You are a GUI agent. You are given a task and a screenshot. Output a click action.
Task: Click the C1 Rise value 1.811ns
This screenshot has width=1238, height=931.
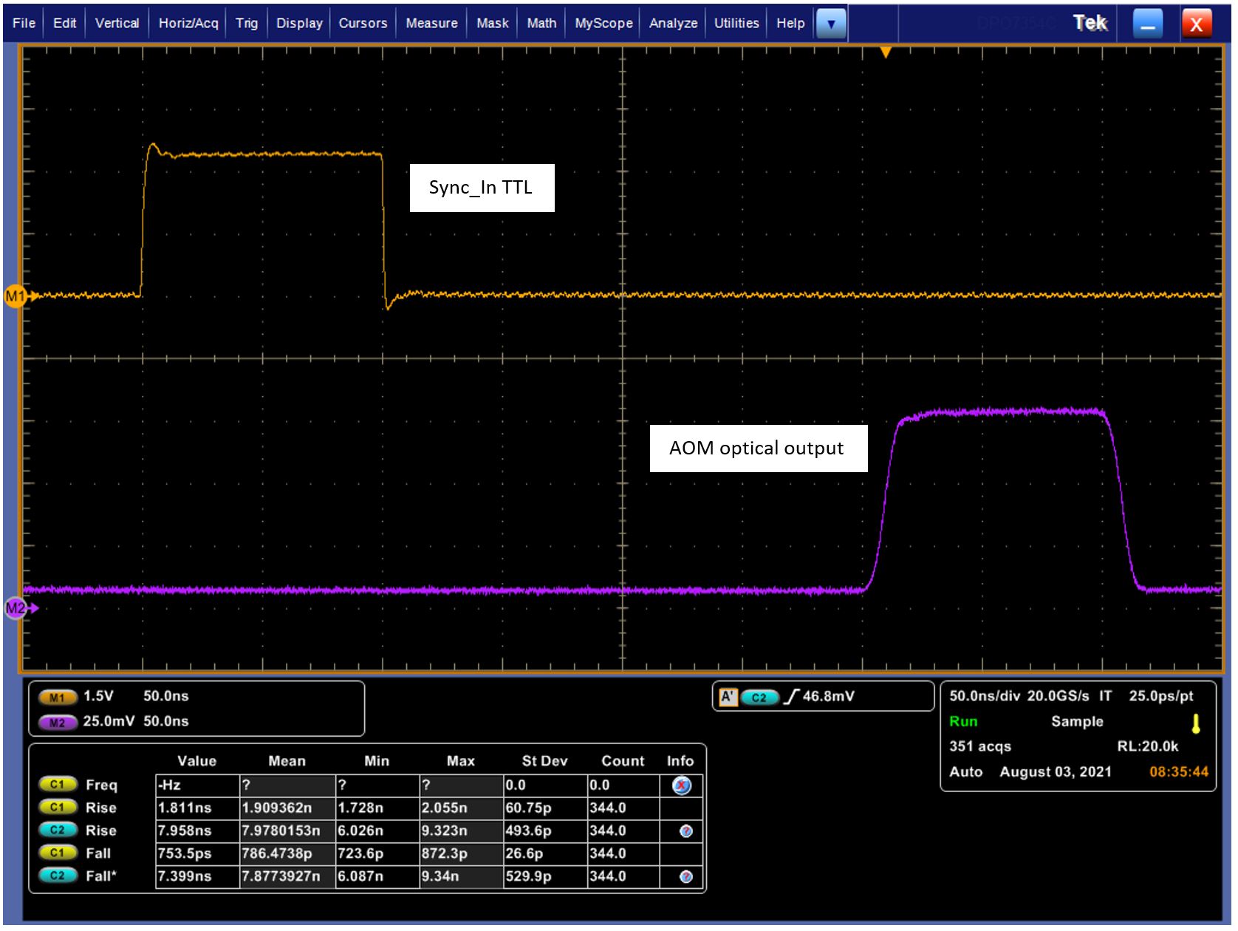click(x=197, y=808)
